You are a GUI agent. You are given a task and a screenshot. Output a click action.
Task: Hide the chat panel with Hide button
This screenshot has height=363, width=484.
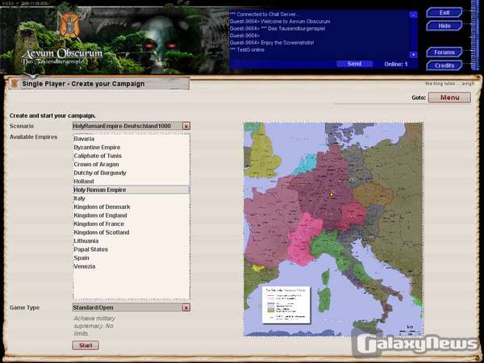[x=444, y=26]
